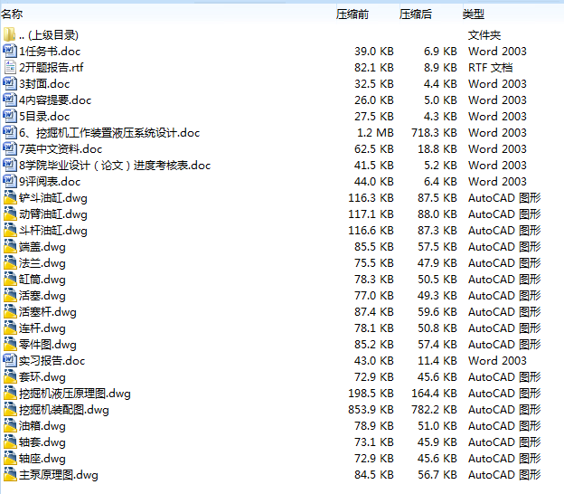
Task: Select the file name 3封面.doc
Action: (44, 84)
